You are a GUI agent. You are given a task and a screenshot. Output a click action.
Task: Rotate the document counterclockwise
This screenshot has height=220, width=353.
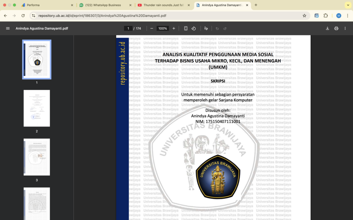[194, 29]
